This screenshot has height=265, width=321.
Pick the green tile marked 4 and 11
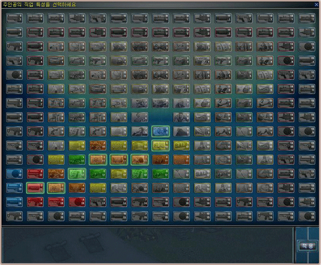tap(77, 159)
